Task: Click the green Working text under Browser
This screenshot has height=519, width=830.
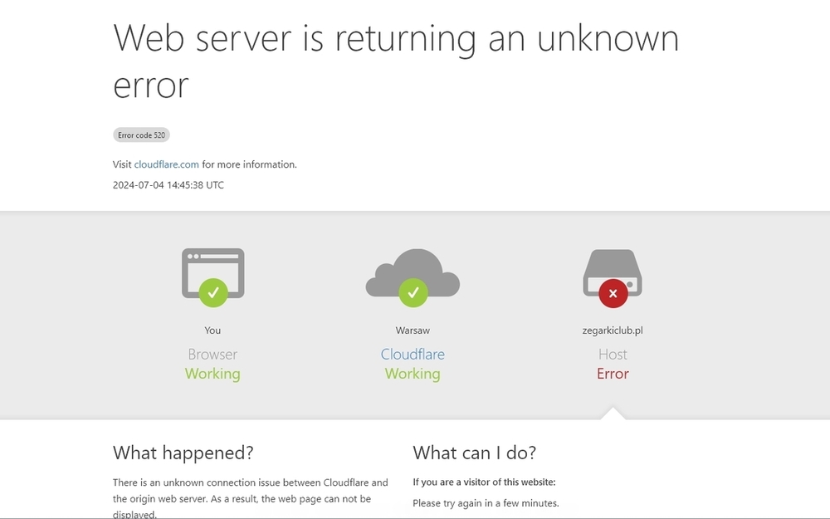Action: [x=212, y=374]
